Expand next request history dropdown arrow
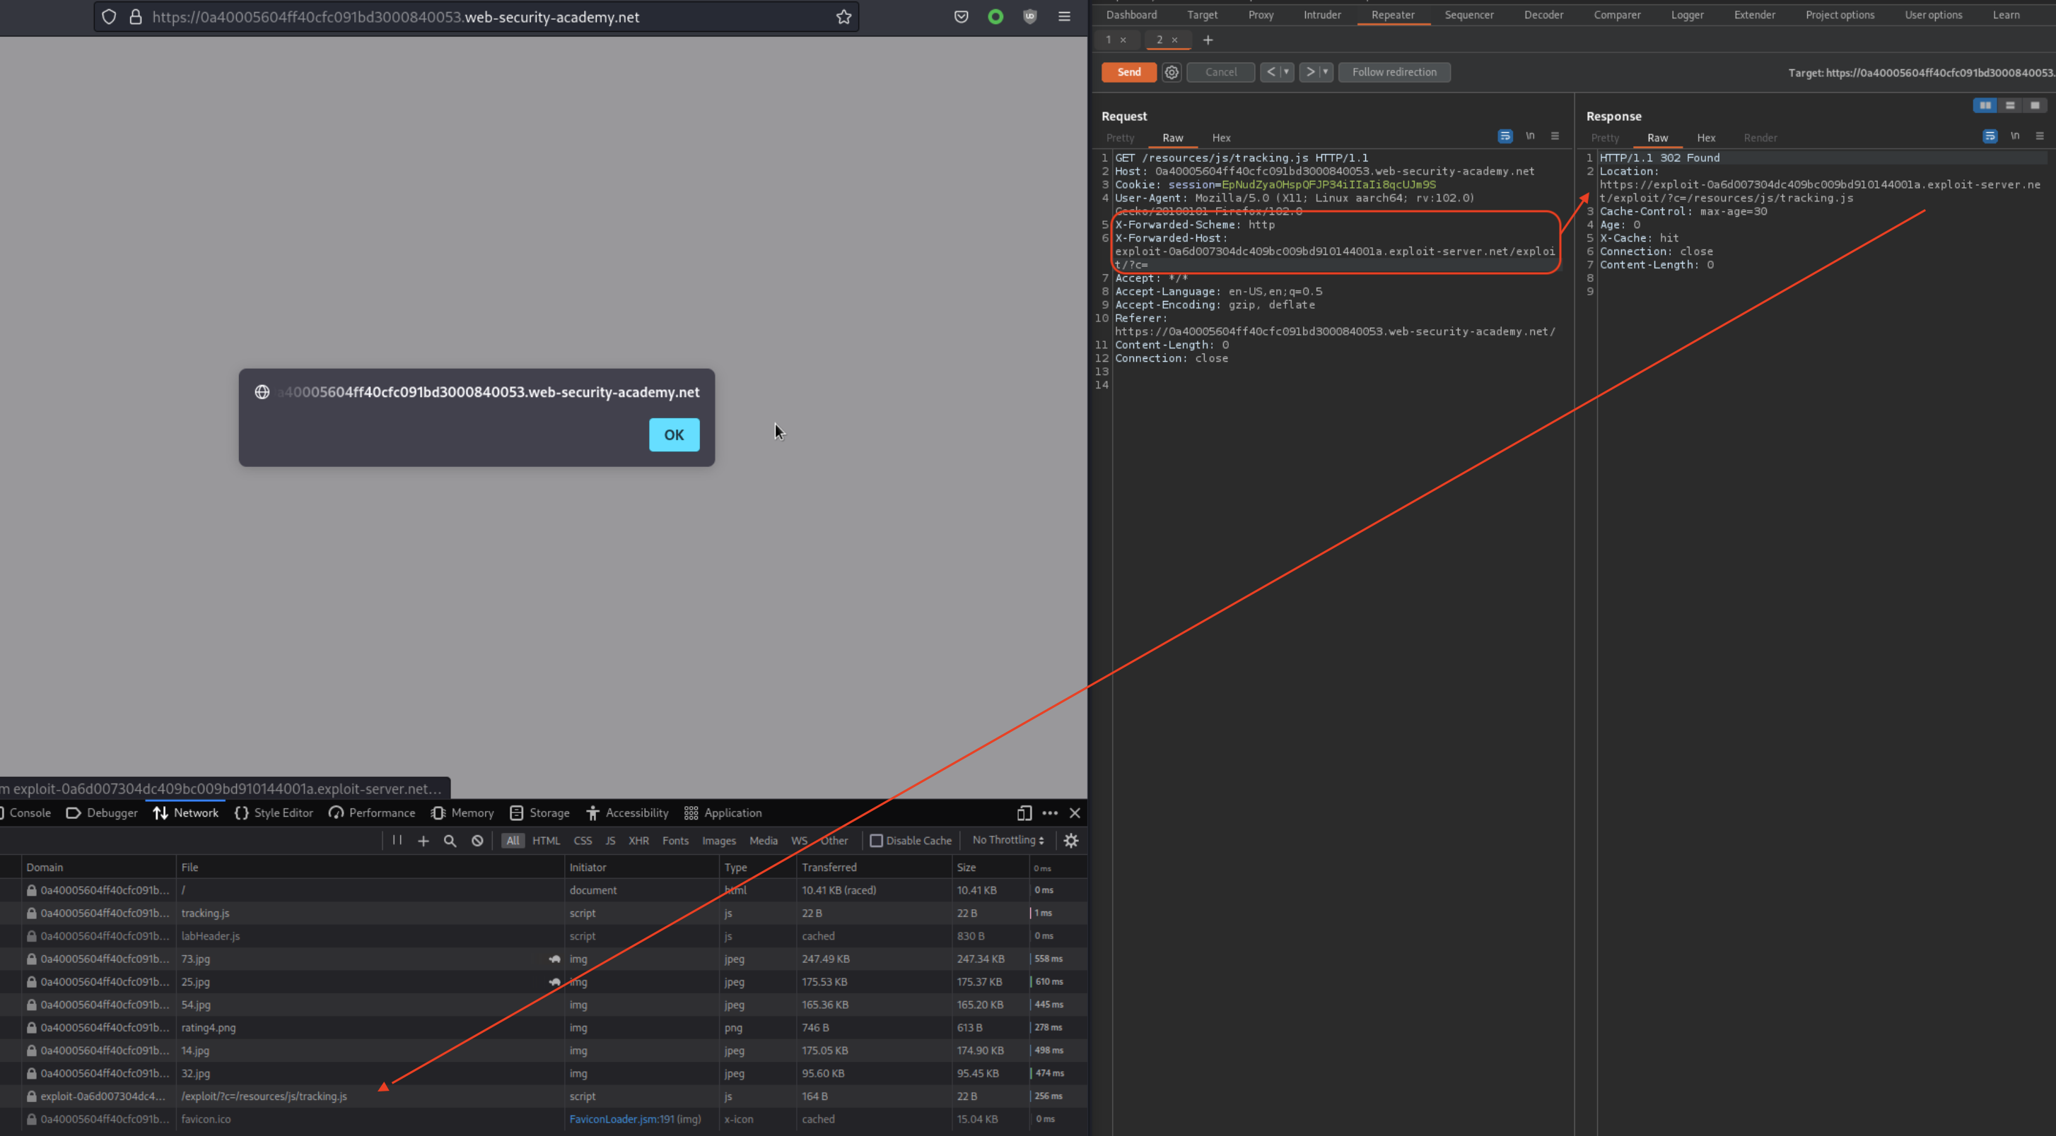 (x=1325, y=72)
